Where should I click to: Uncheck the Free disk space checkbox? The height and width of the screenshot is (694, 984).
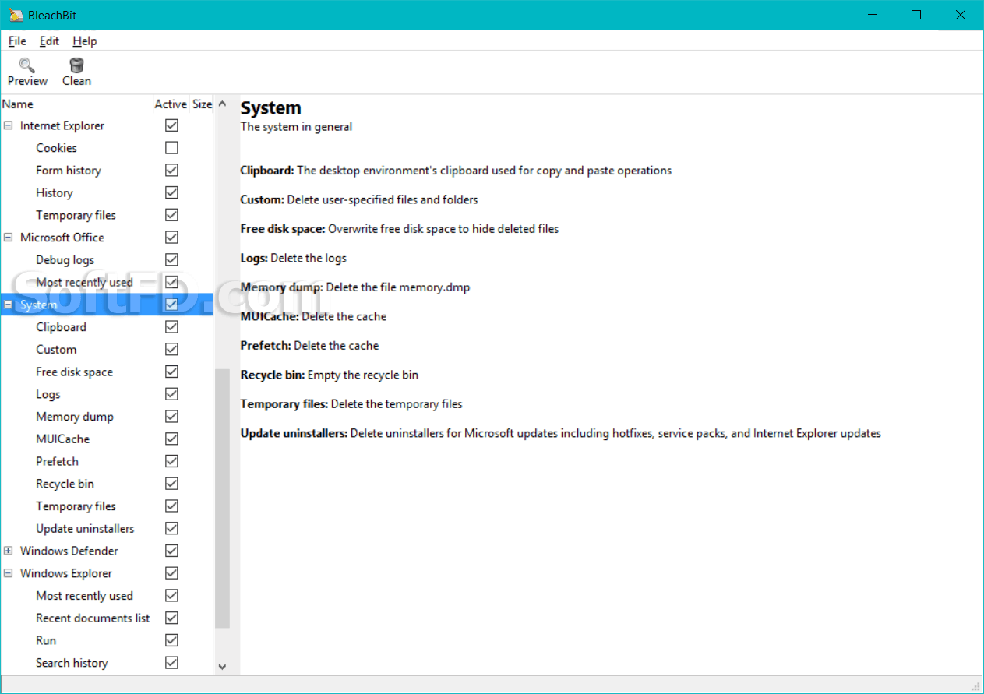point(171,372)
